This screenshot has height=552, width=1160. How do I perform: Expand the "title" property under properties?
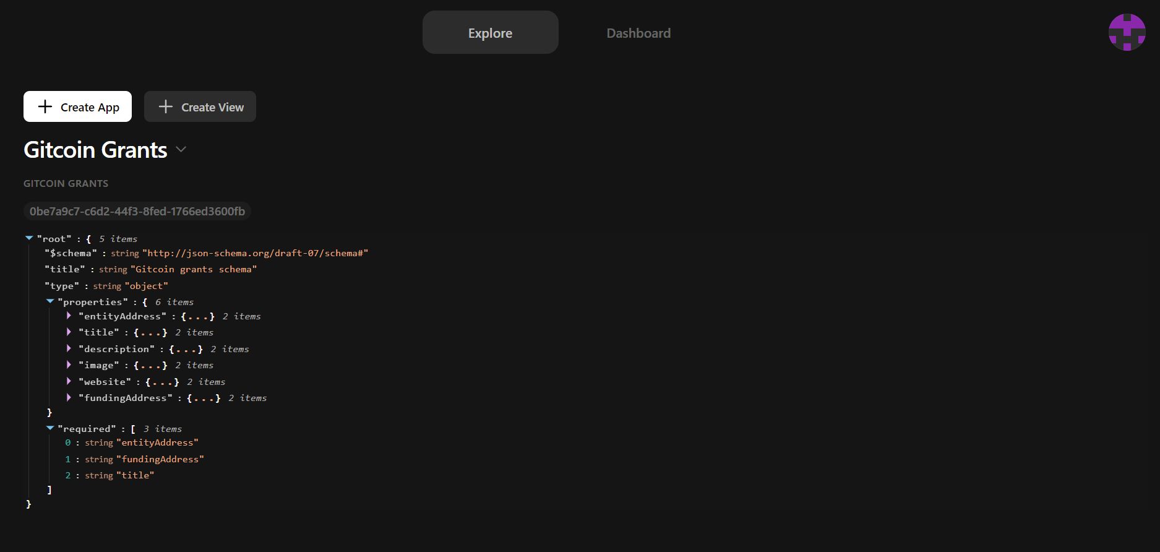tap(69, 332)
